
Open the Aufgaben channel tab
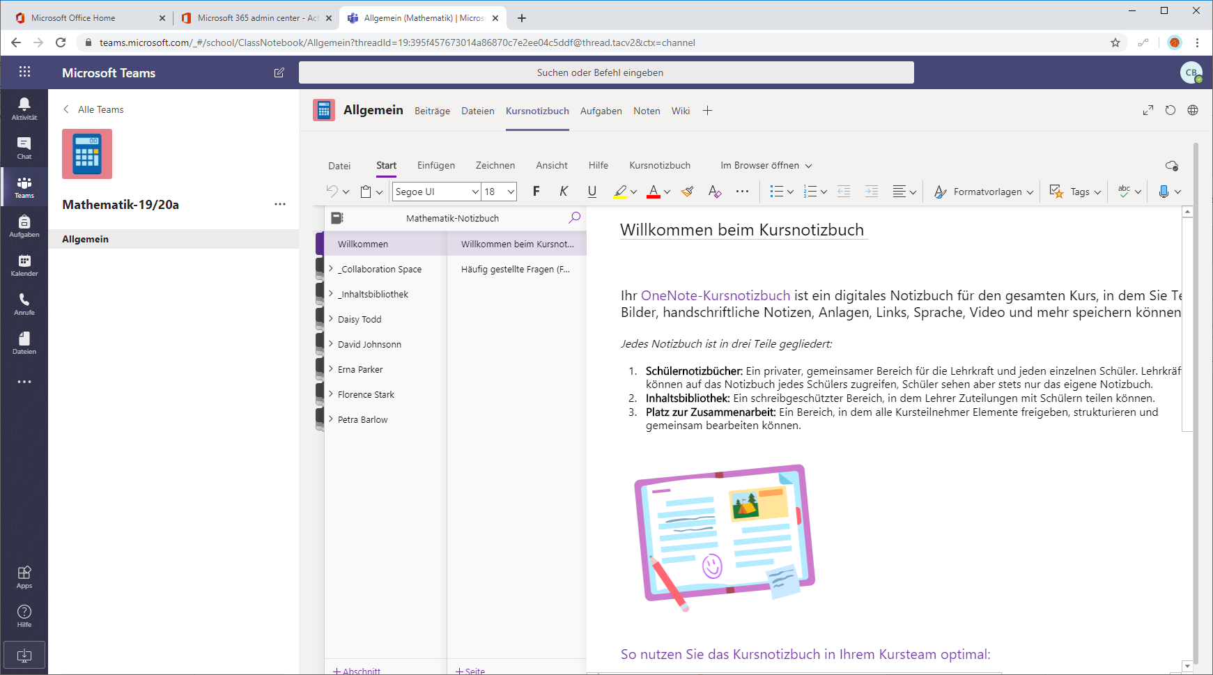(x=601, y=111)
